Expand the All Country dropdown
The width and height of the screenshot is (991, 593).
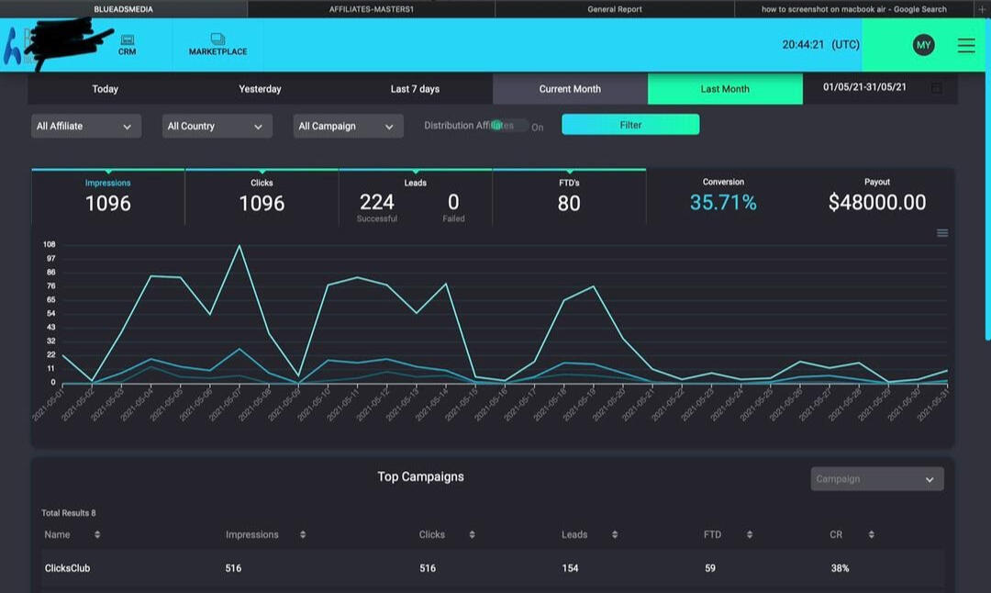[x=217, y=127]
